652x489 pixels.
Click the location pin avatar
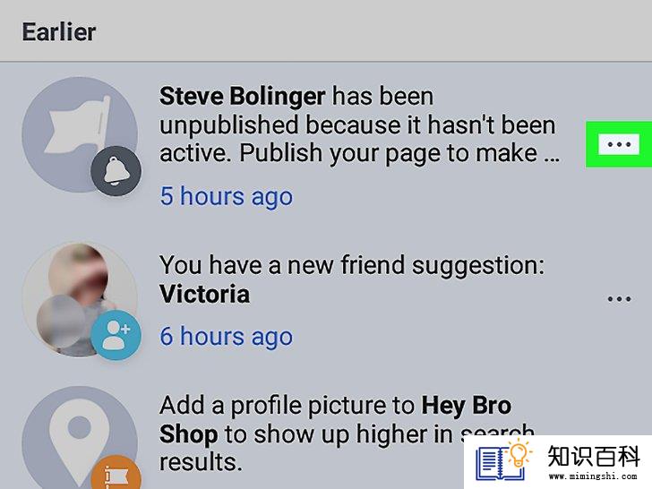[80, 437]
